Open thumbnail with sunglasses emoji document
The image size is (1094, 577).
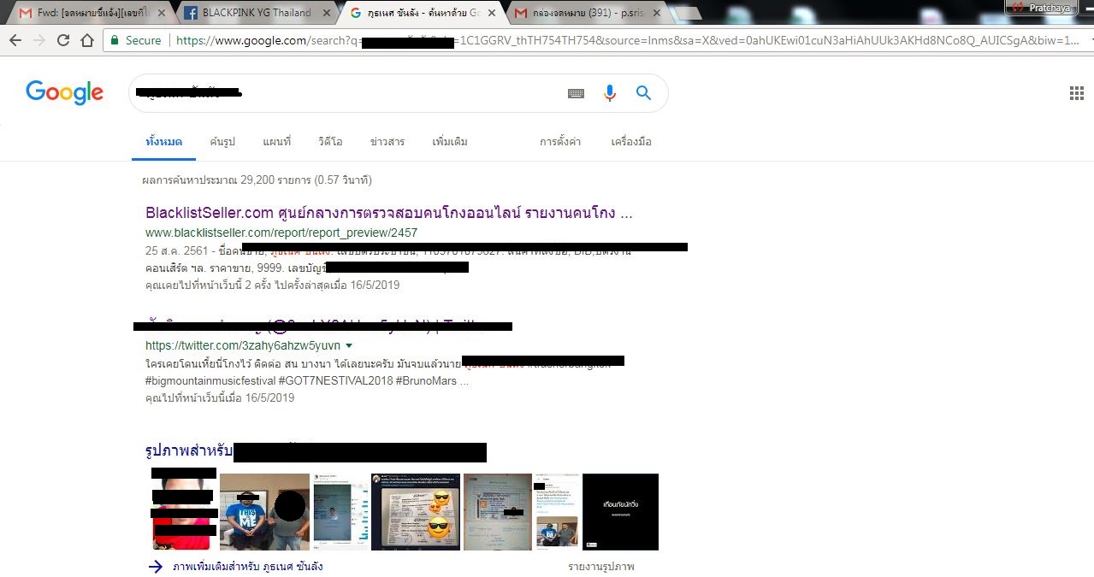point(416,511)
